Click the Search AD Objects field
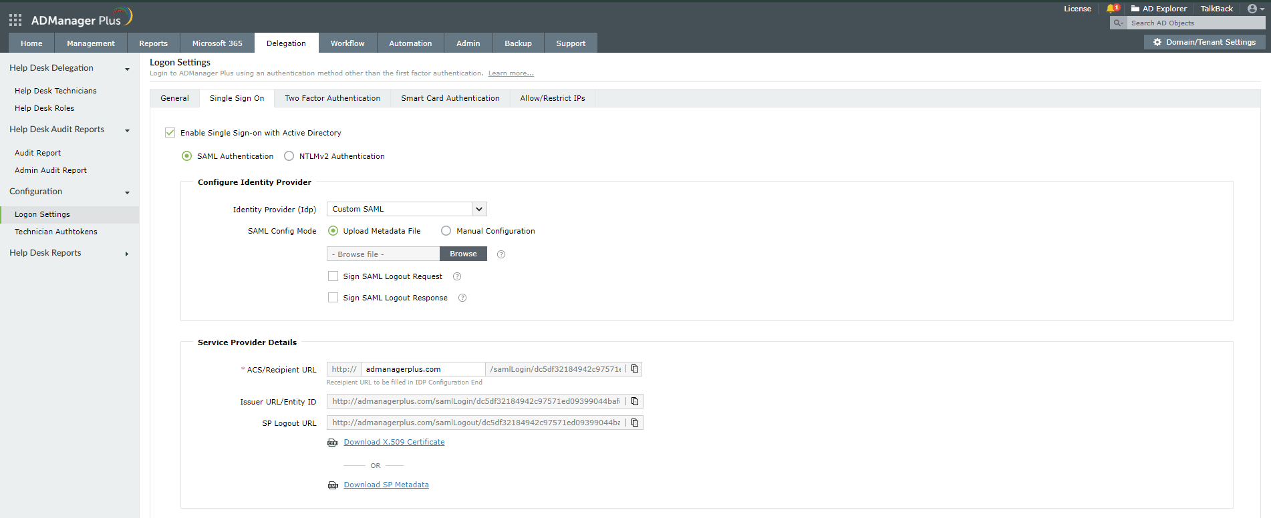The width and height of the screenshot is (1271, 518). click(1196, 23)
